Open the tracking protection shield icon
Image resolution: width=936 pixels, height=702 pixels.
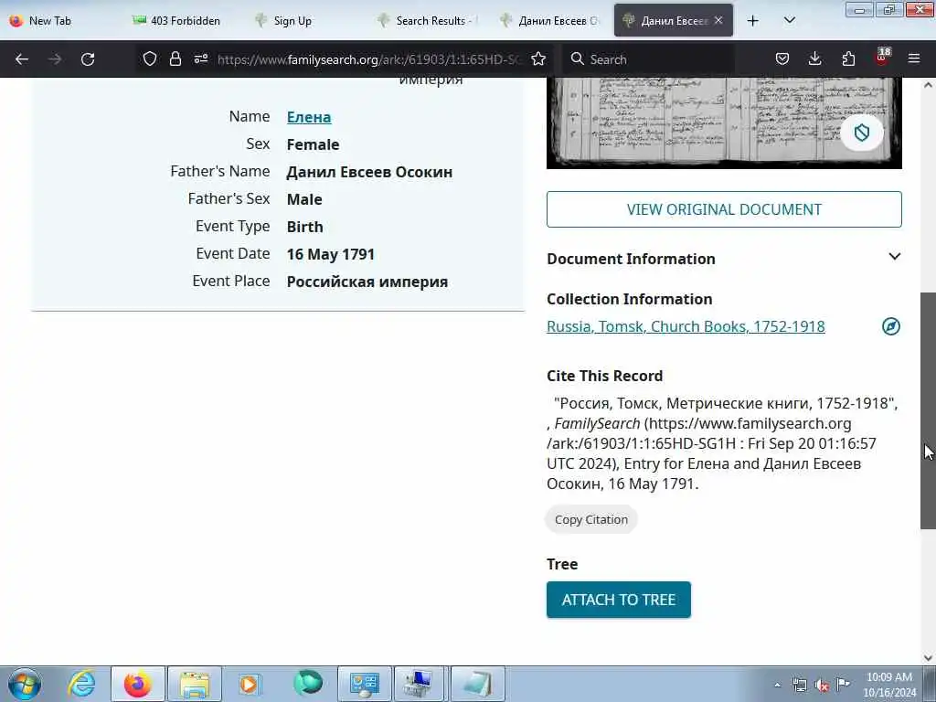(x=150, y=58)
